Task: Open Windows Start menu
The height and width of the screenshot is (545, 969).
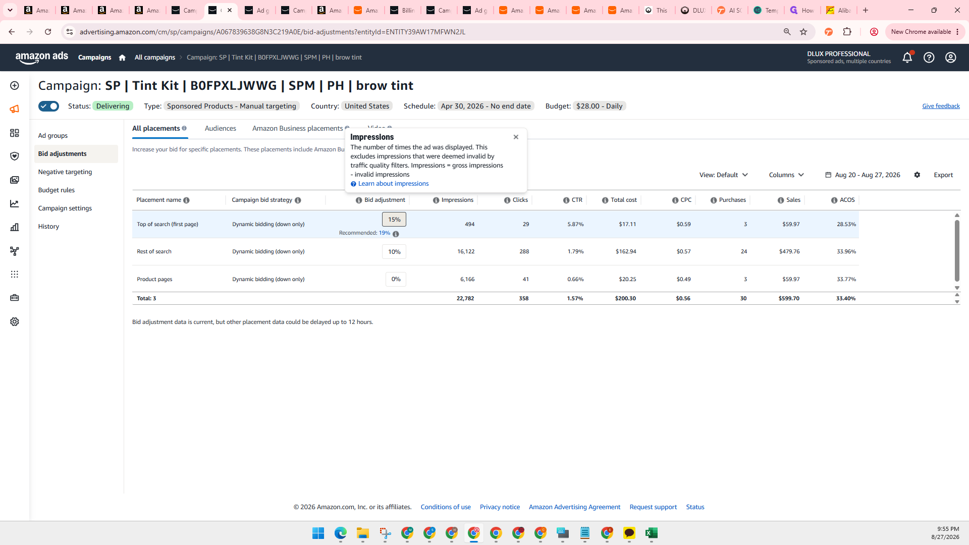Action: point(318,533)
